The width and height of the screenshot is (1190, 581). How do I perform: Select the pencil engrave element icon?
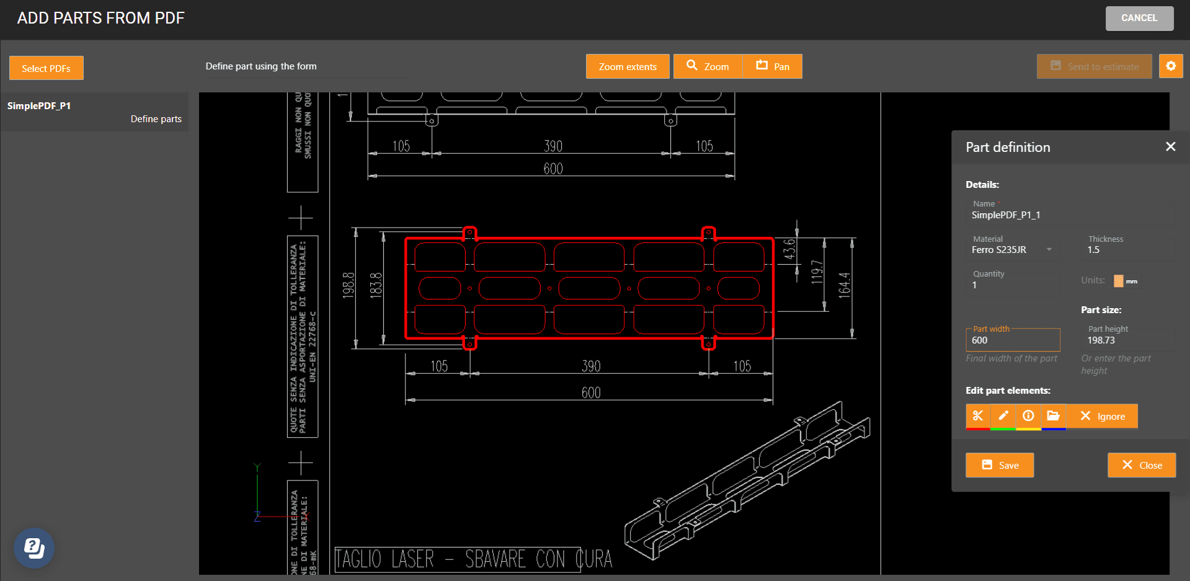[1003, 416]
